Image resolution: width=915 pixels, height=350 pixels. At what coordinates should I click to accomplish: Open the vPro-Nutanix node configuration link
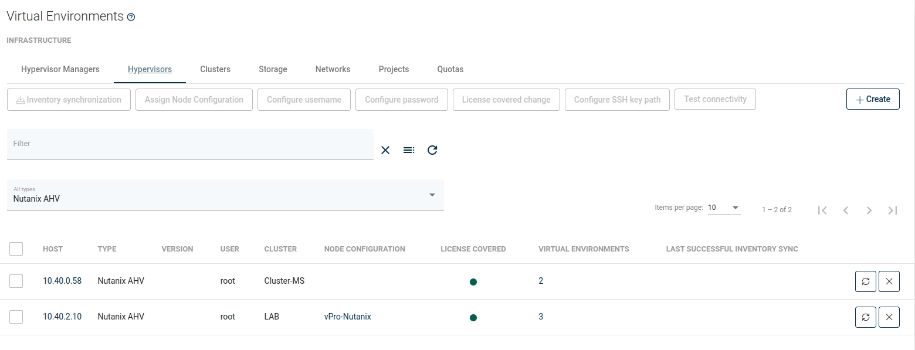(x=347, y=317)
